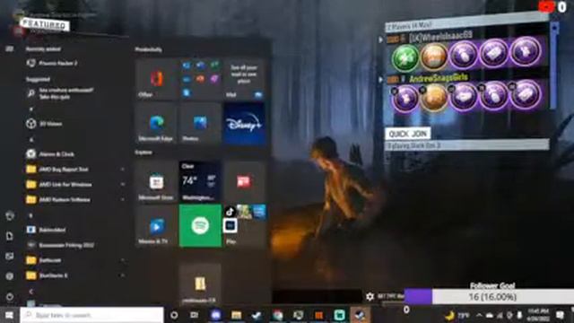Open the red News tile
Viewport: 574px width, 323px height.
(244, 182)
